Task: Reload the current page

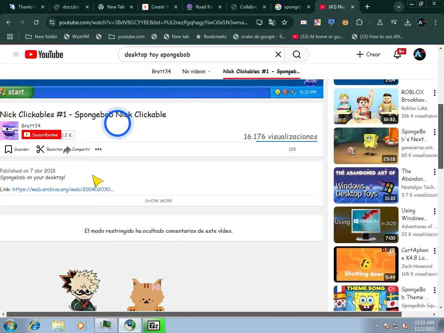Action: 36,22
